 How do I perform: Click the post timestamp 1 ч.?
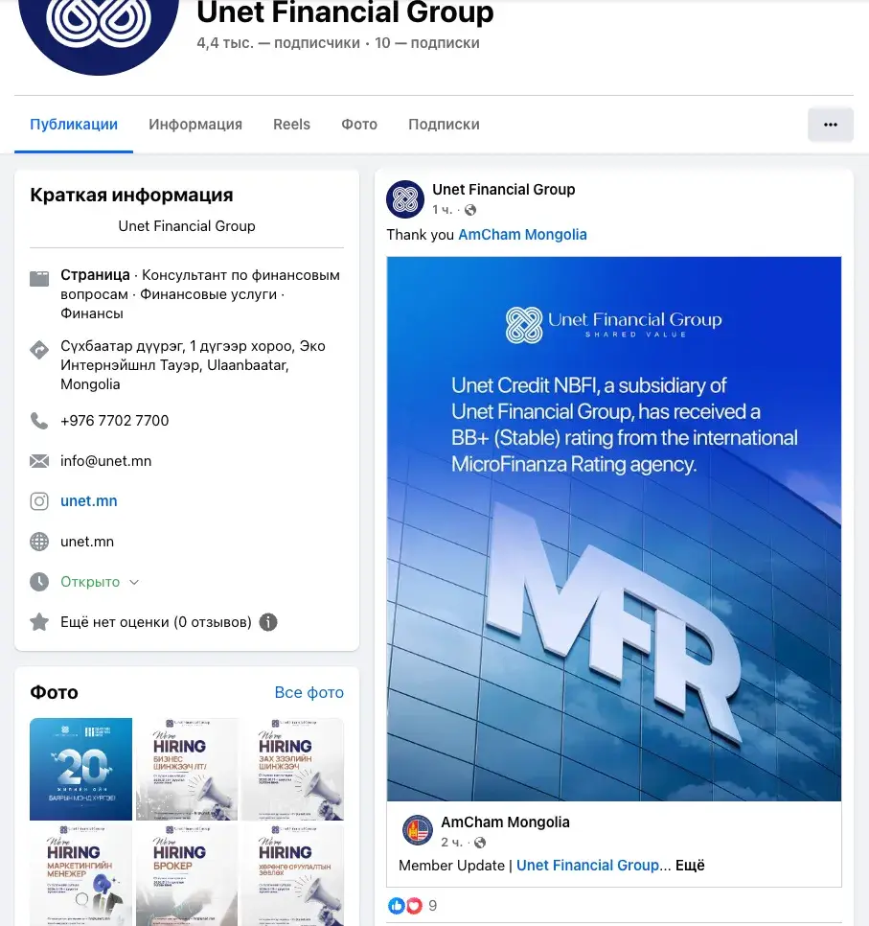(x=443, y=210)
